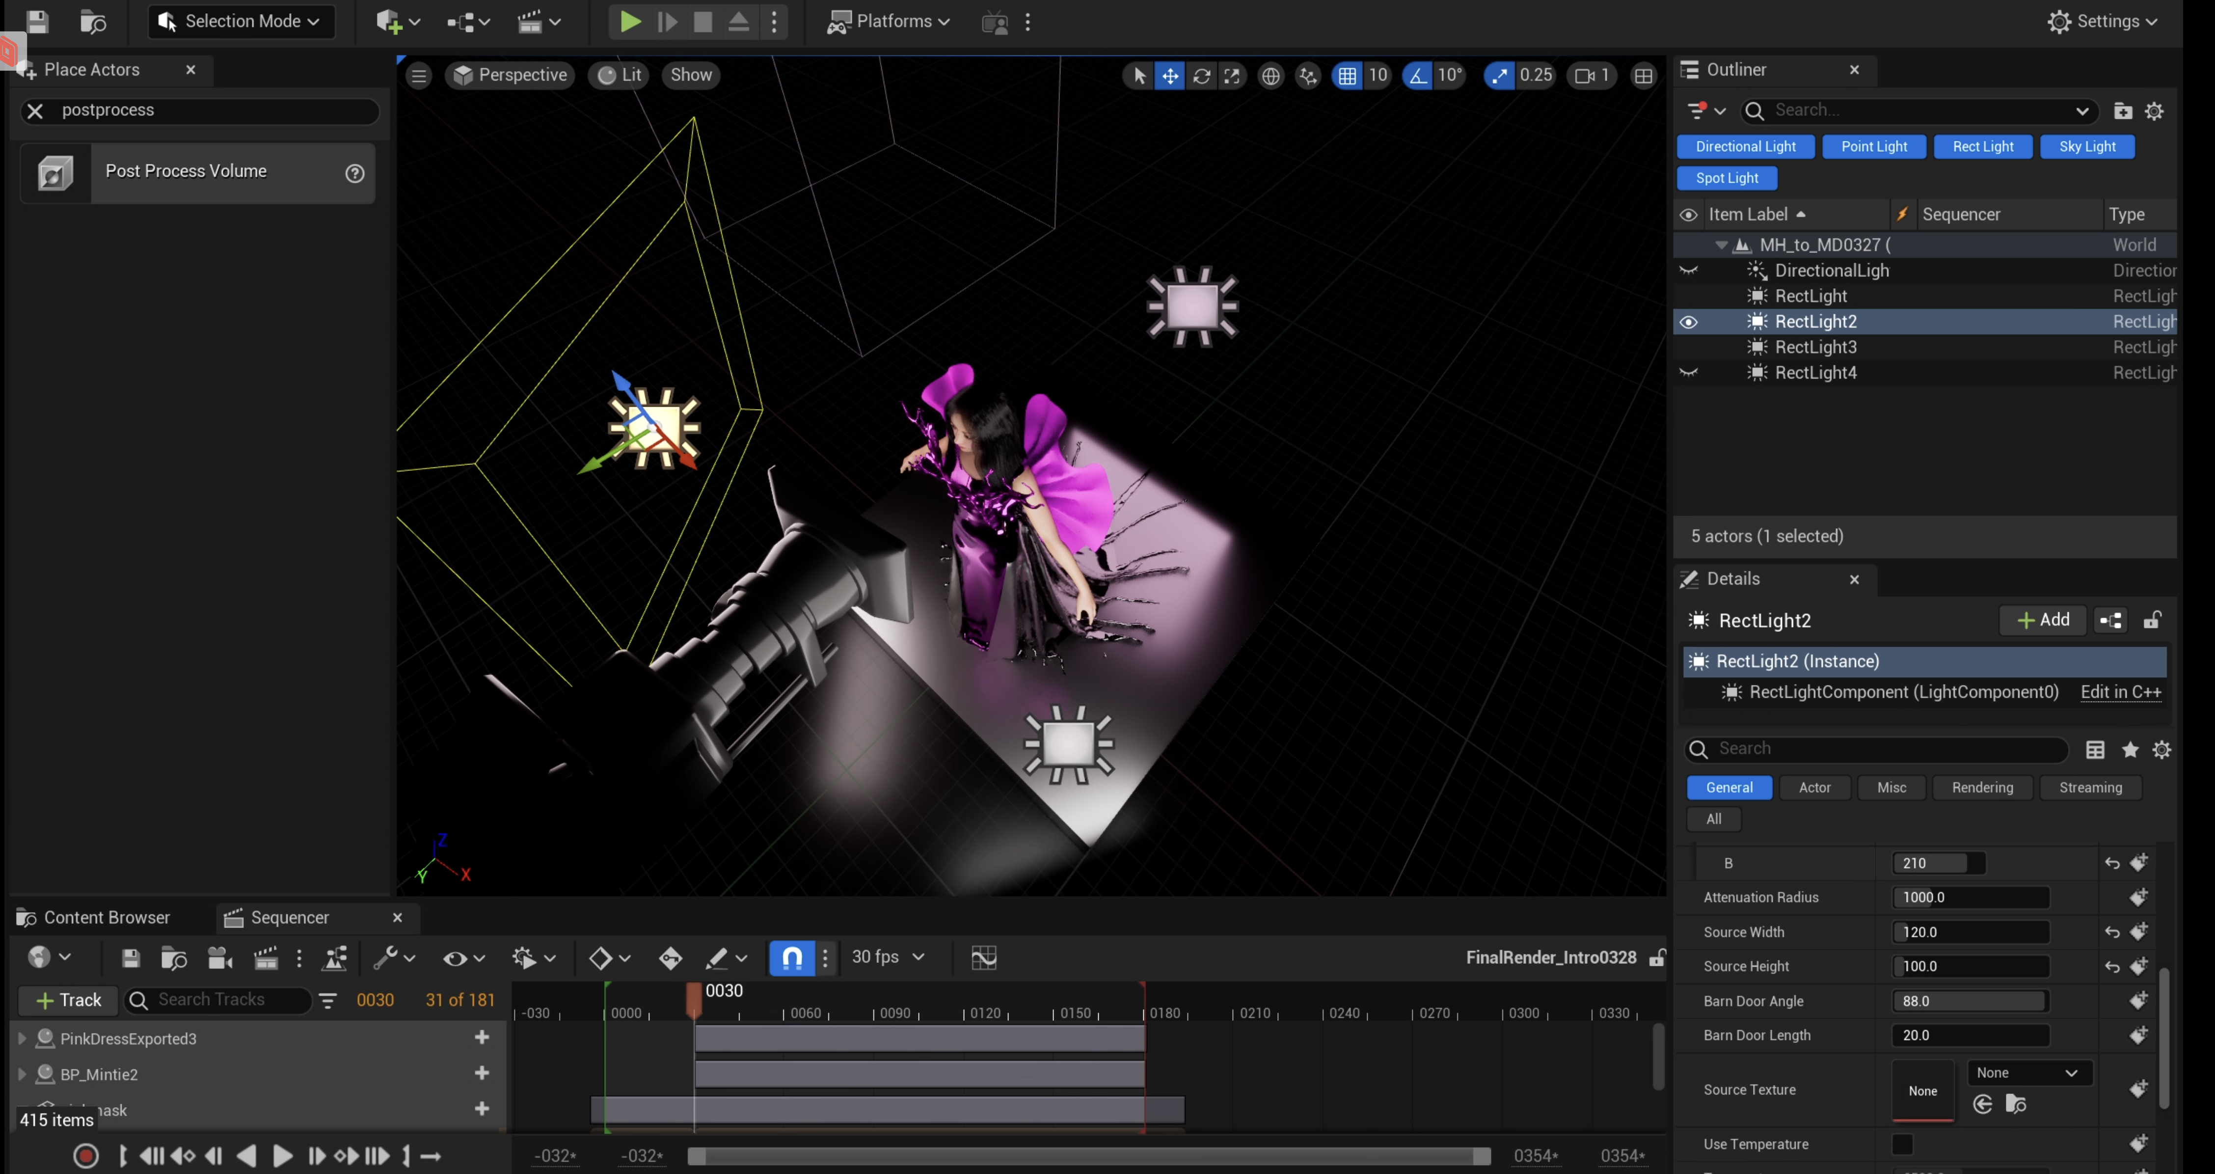Toggle visibility of RectLight2 in Outliner
The width and height of the screenshot is (2215, 1174).
click(1689, 322)
